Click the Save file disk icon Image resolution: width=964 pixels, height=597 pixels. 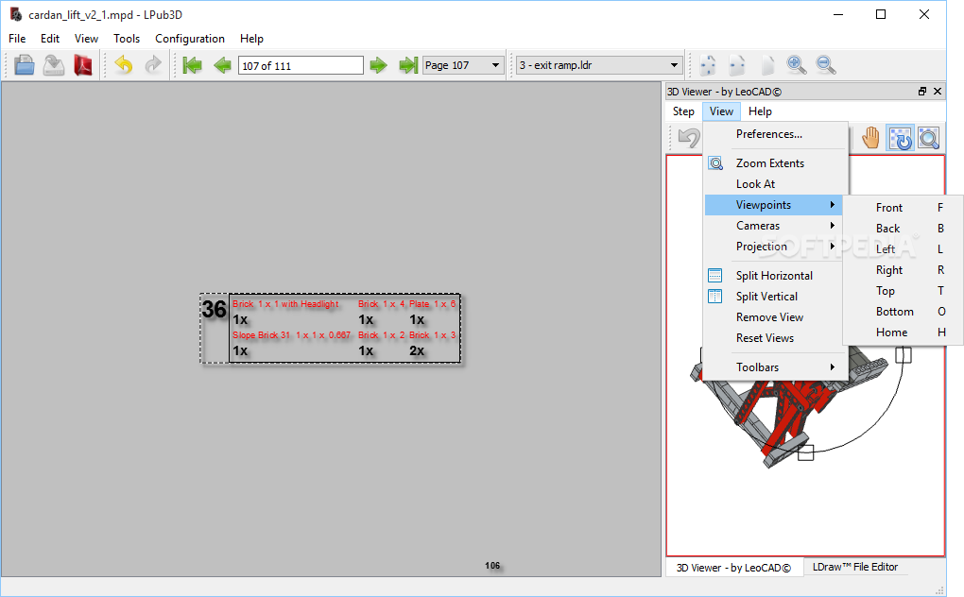[x=54, y=65]
